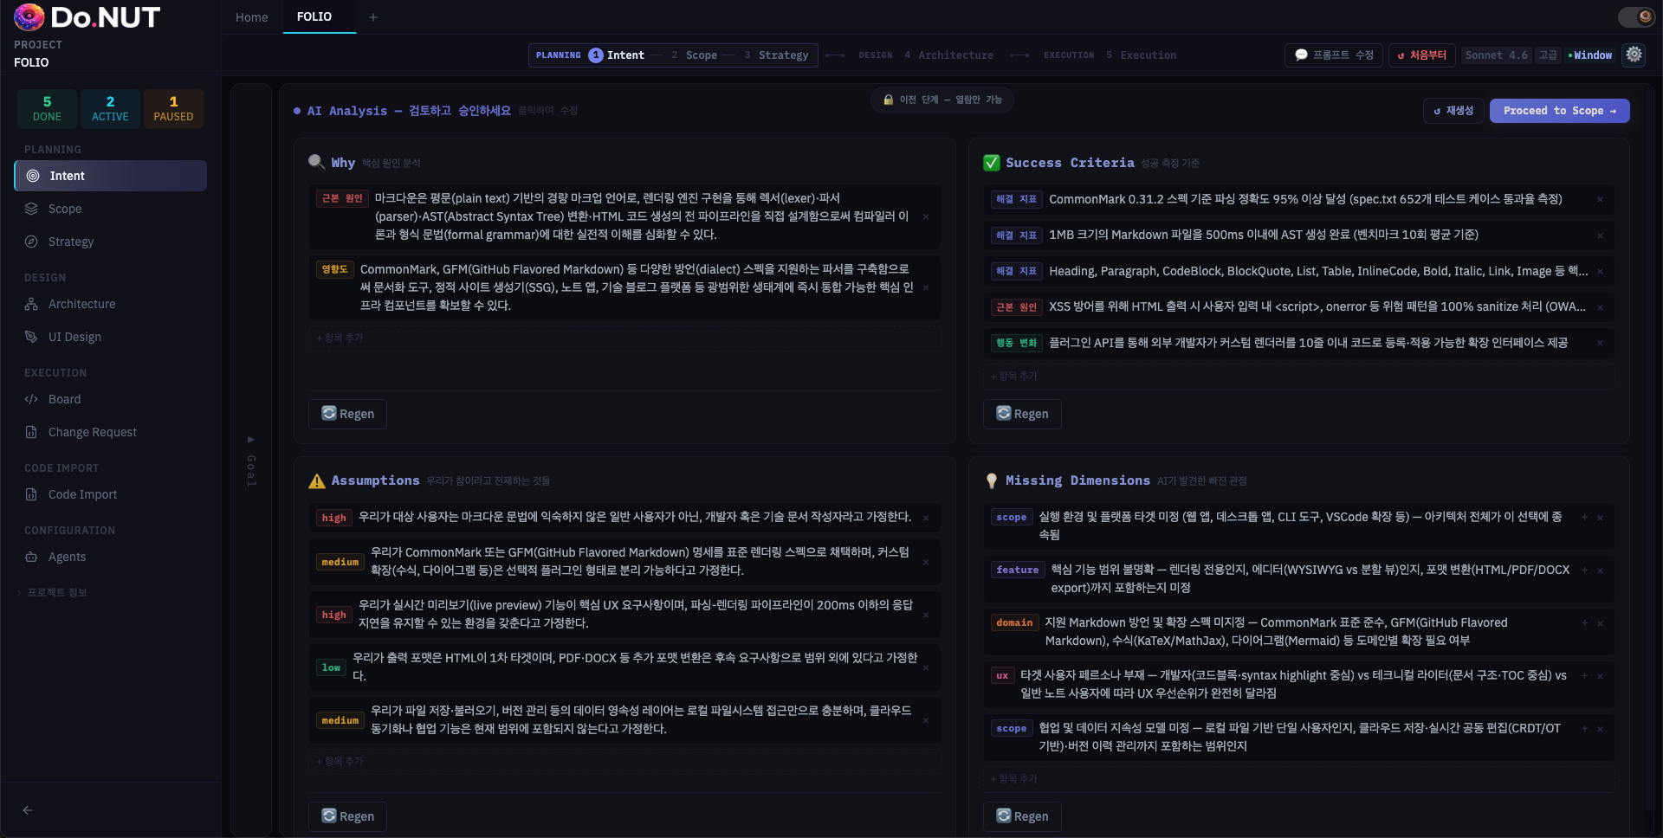Viewport: 1663px width, 838px height.
Task: Remove the 영향도 item in Why
Action: pyautogui.click(x=926, y=287)
